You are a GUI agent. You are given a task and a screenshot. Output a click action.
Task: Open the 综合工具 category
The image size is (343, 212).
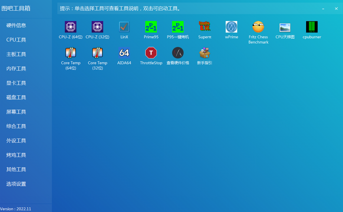pos(16,126)
